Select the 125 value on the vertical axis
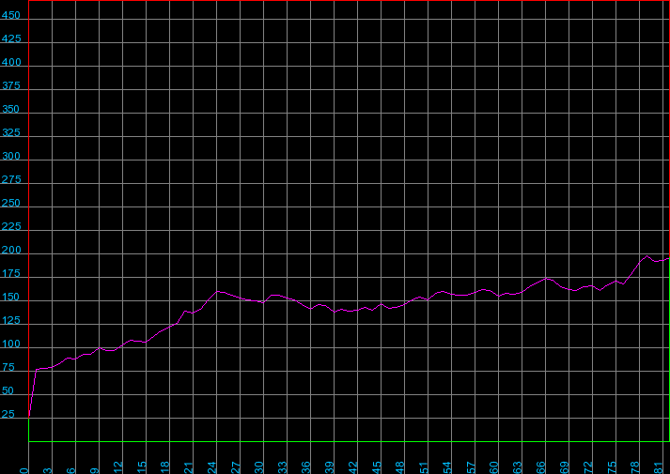670x474 pixels. [x=11, y=320]
